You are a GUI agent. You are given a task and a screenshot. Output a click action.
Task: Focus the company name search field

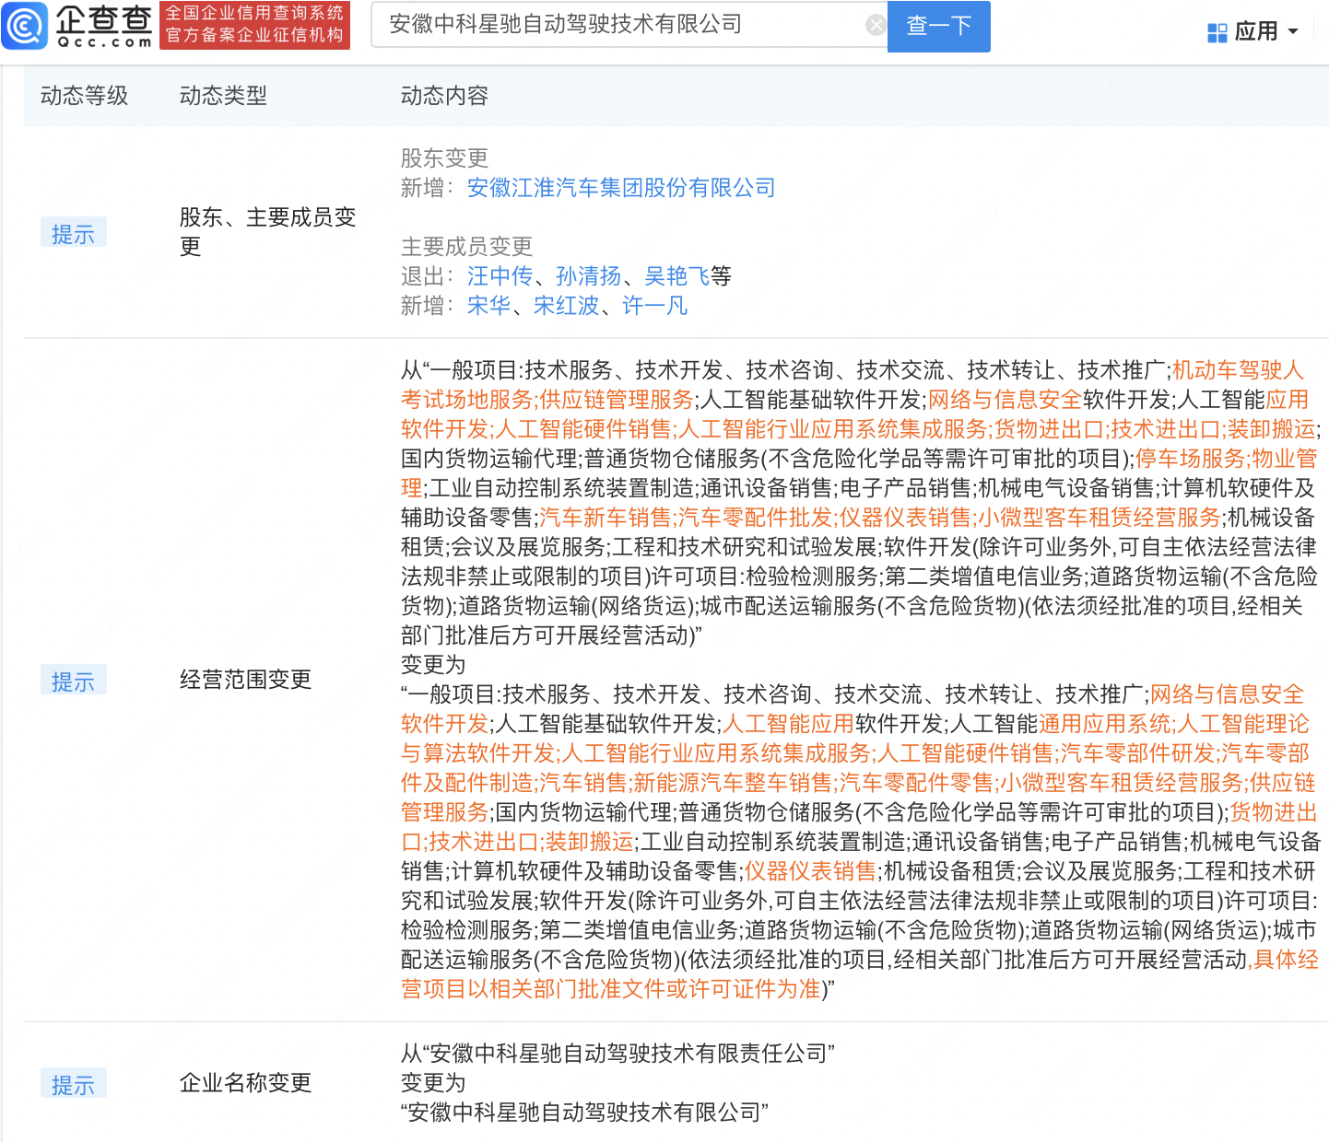pyautogui.click(x=629, y=25)
